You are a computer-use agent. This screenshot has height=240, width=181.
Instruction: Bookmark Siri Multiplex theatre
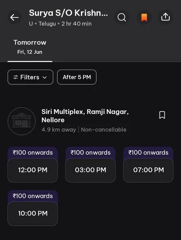[x=162, y=115]
